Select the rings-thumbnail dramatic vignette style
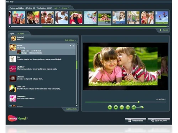 13,59
